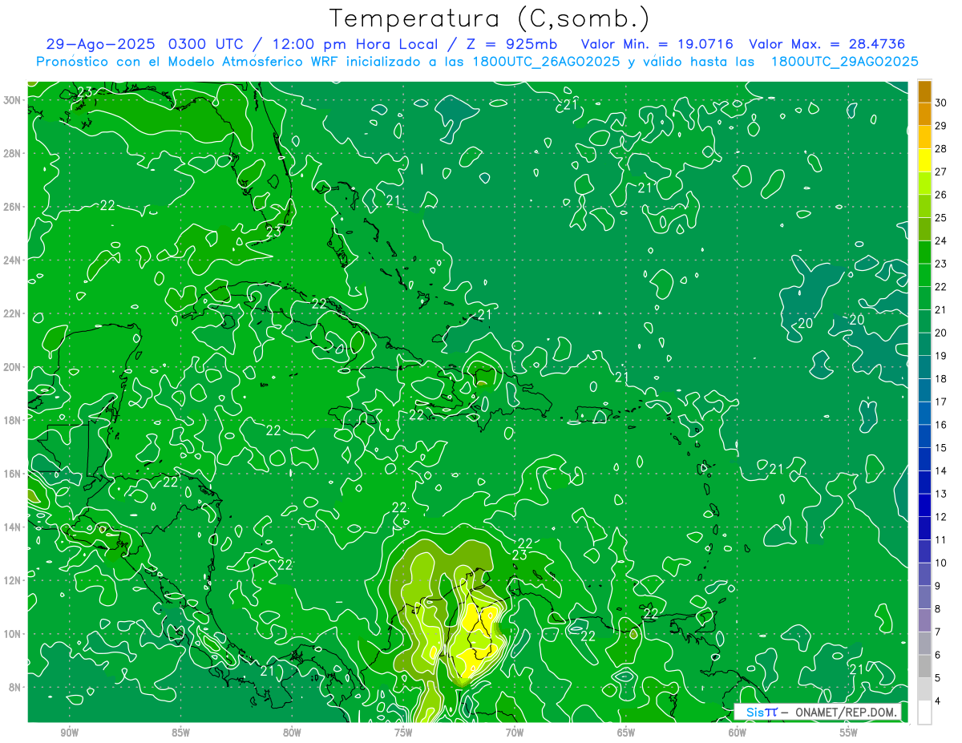Image resolution: width=962 pixels, height=743 pixels.
Task: Click the 25 label on the color bar
Action: click(941, 218)
